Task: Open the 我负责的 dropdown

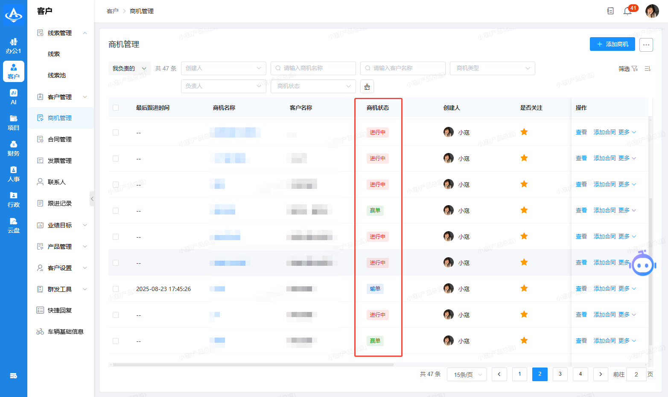Action: (129, 68)
